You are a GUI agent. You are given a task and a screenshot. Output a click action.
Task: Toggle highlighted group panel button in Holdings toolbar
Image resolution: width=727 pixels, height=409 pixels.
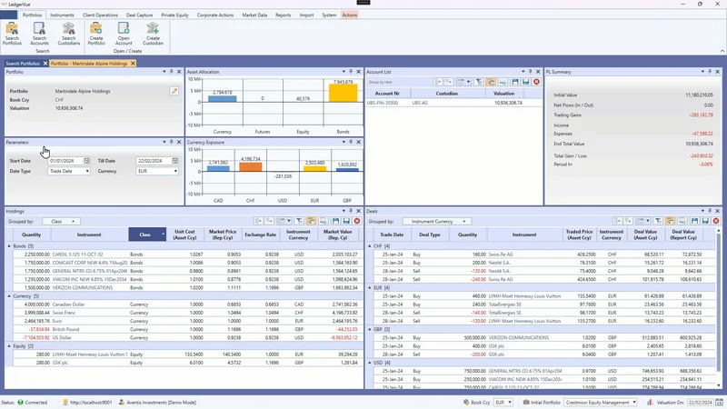point(311,221)
